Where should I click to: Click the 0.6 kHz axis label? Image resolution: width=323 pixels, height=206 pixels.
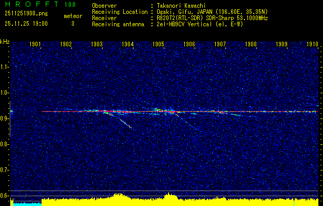(4, 196)
